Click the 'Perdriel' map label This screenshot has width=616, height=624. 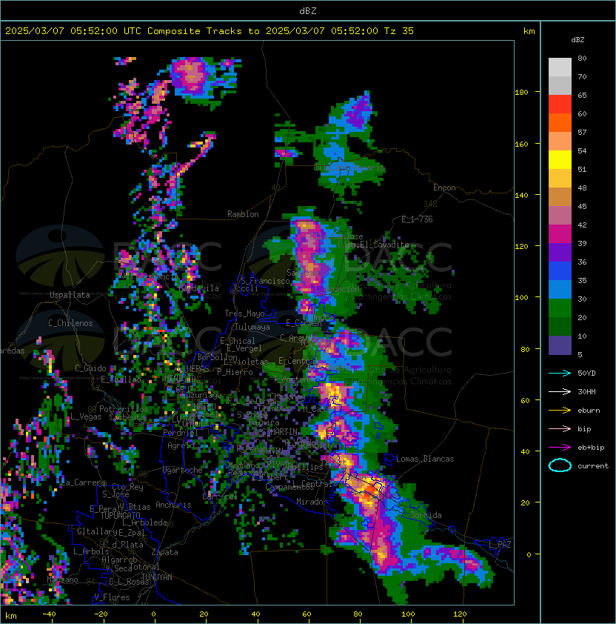pyautogui.click(x=179, y=433)
